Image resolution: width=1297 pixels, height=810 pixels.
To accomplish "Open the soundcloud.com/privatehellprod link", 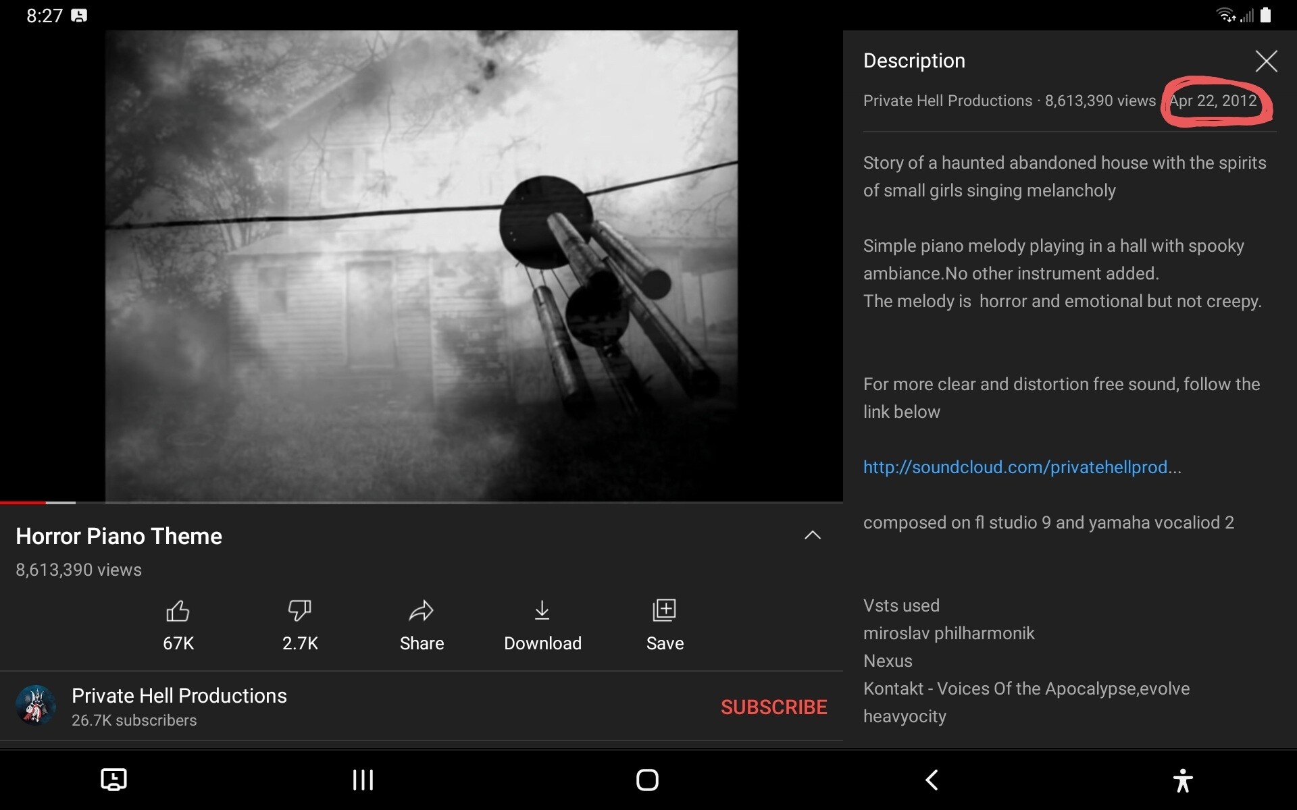I will tap(1021, 467).
